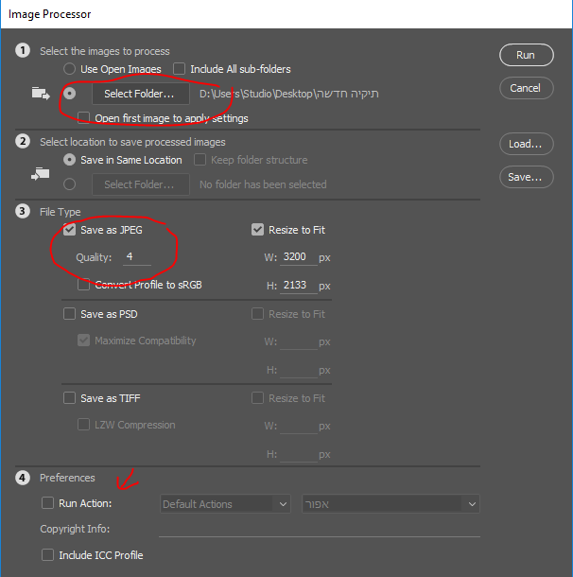Click the source Select Folder button
The width and height of the screenshot is (573, 577).
pos(139,94)
